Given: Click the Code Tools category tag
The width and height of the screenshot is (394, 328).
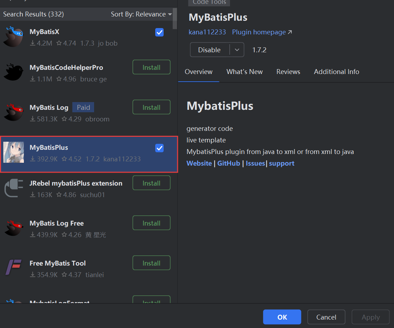Looking at the screenshot, I should point(209,2).
